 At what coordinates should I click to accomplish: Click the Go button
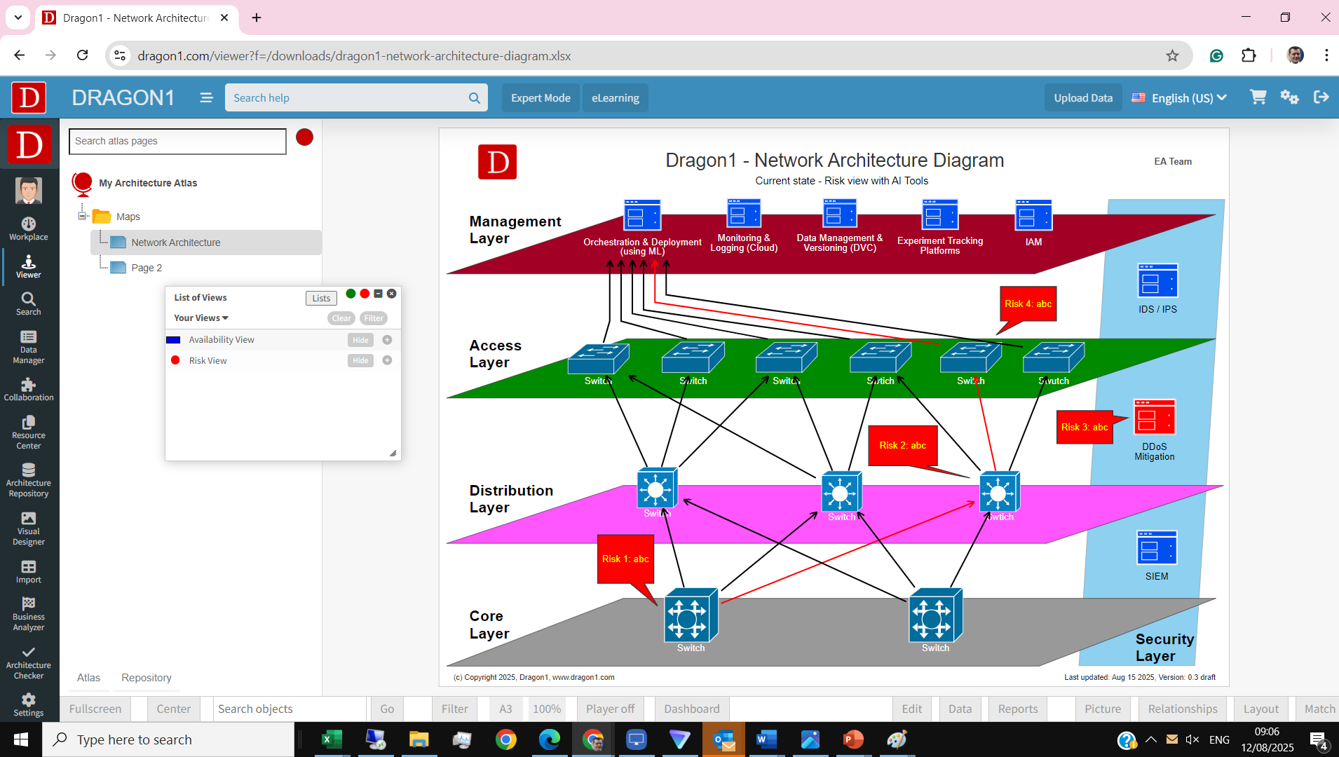[x=387, y=709]
